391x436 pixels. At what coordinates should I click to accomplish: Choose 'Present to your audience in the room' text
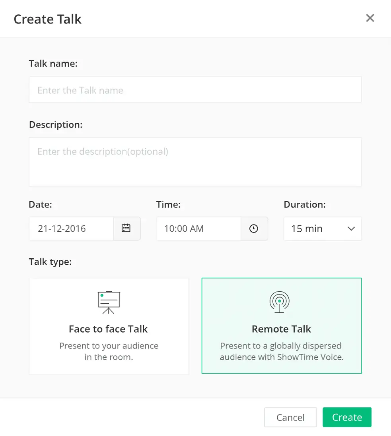pyautogui.click(x=109, y=351)
